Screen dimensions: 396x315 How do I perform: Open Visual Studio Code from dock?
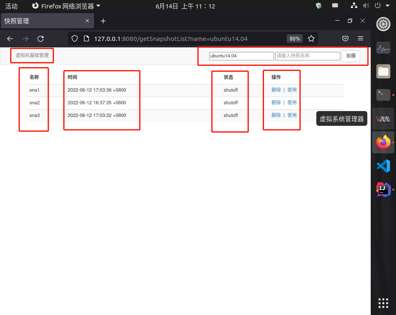click(383, 166)
